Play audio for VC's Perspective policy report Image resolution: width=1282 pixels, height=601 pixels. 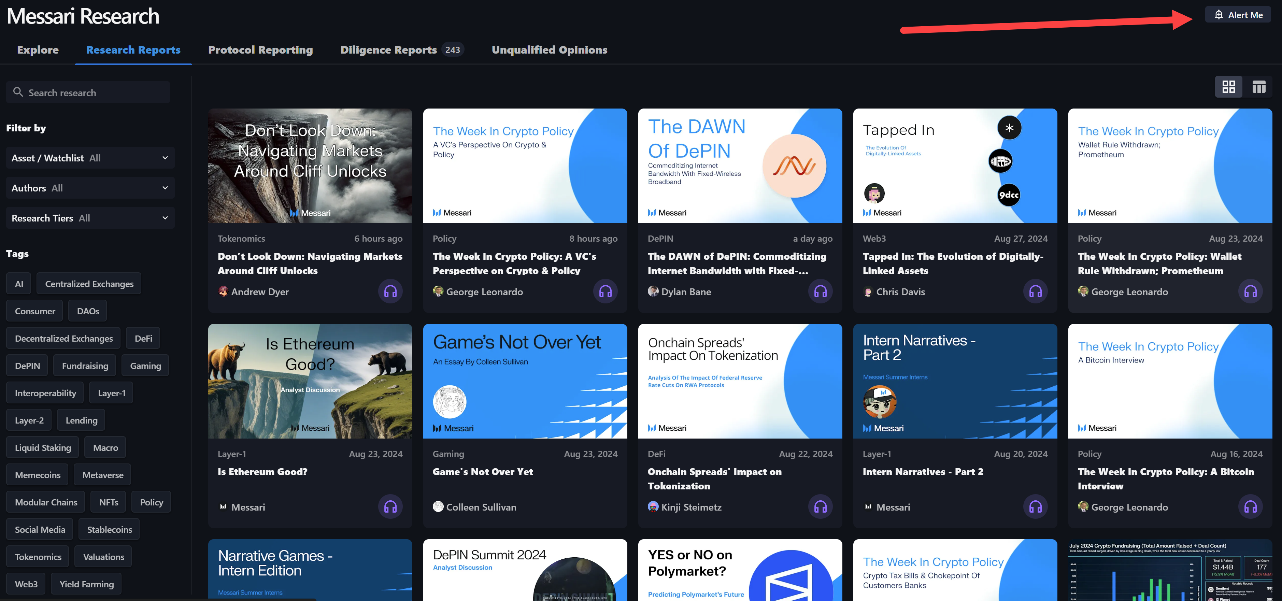605,291
